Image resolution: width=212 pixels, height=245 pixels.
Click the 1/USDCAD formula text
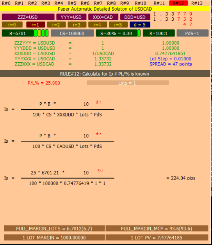pos(103,53)
